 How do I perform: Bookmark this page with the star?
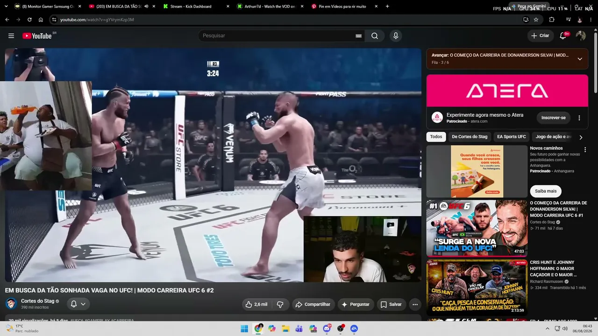pyautogui.click(x=536, y=20)
